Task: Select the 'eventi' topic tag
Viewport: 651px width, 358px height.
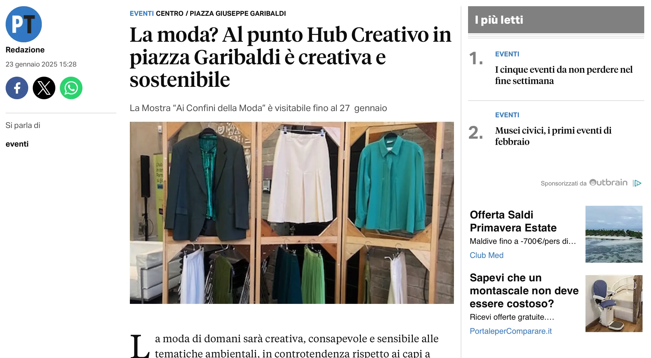Action: tap(17, 144)
